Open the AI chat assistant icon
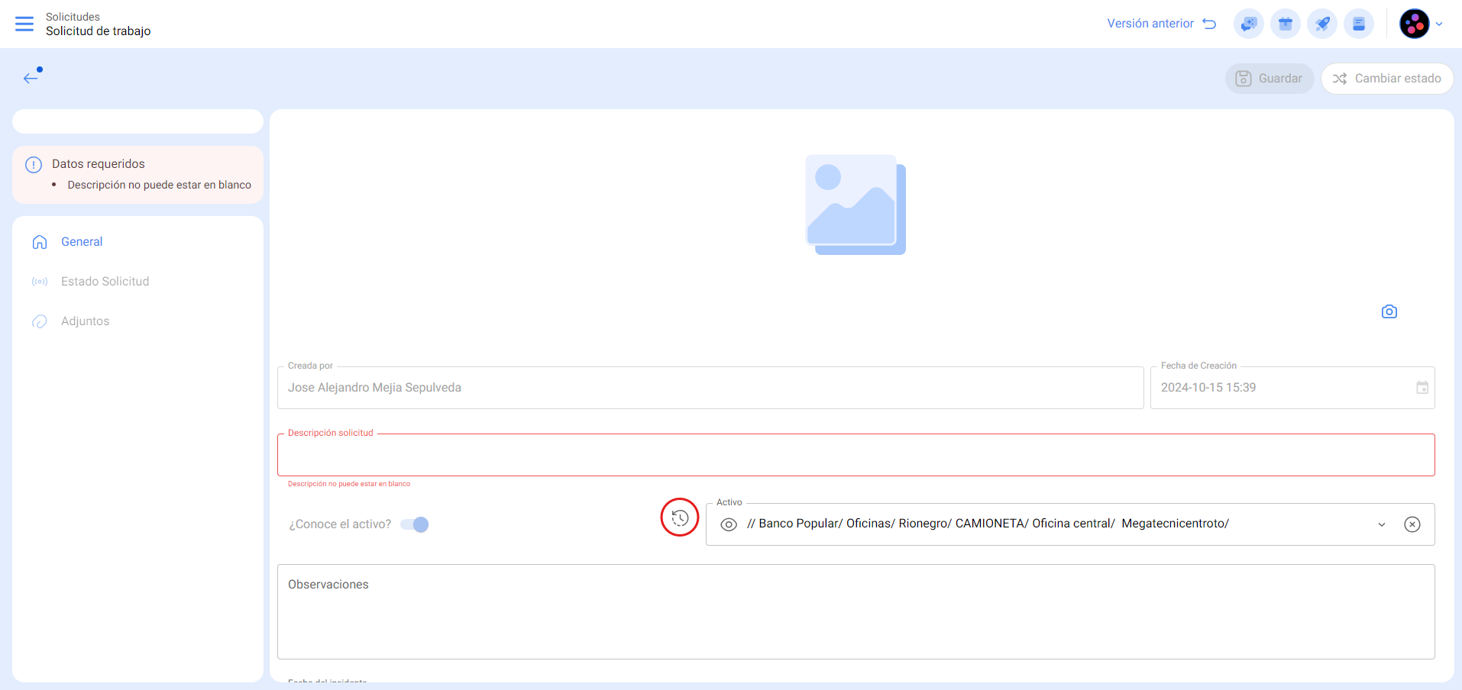 tap(1248, 24)
